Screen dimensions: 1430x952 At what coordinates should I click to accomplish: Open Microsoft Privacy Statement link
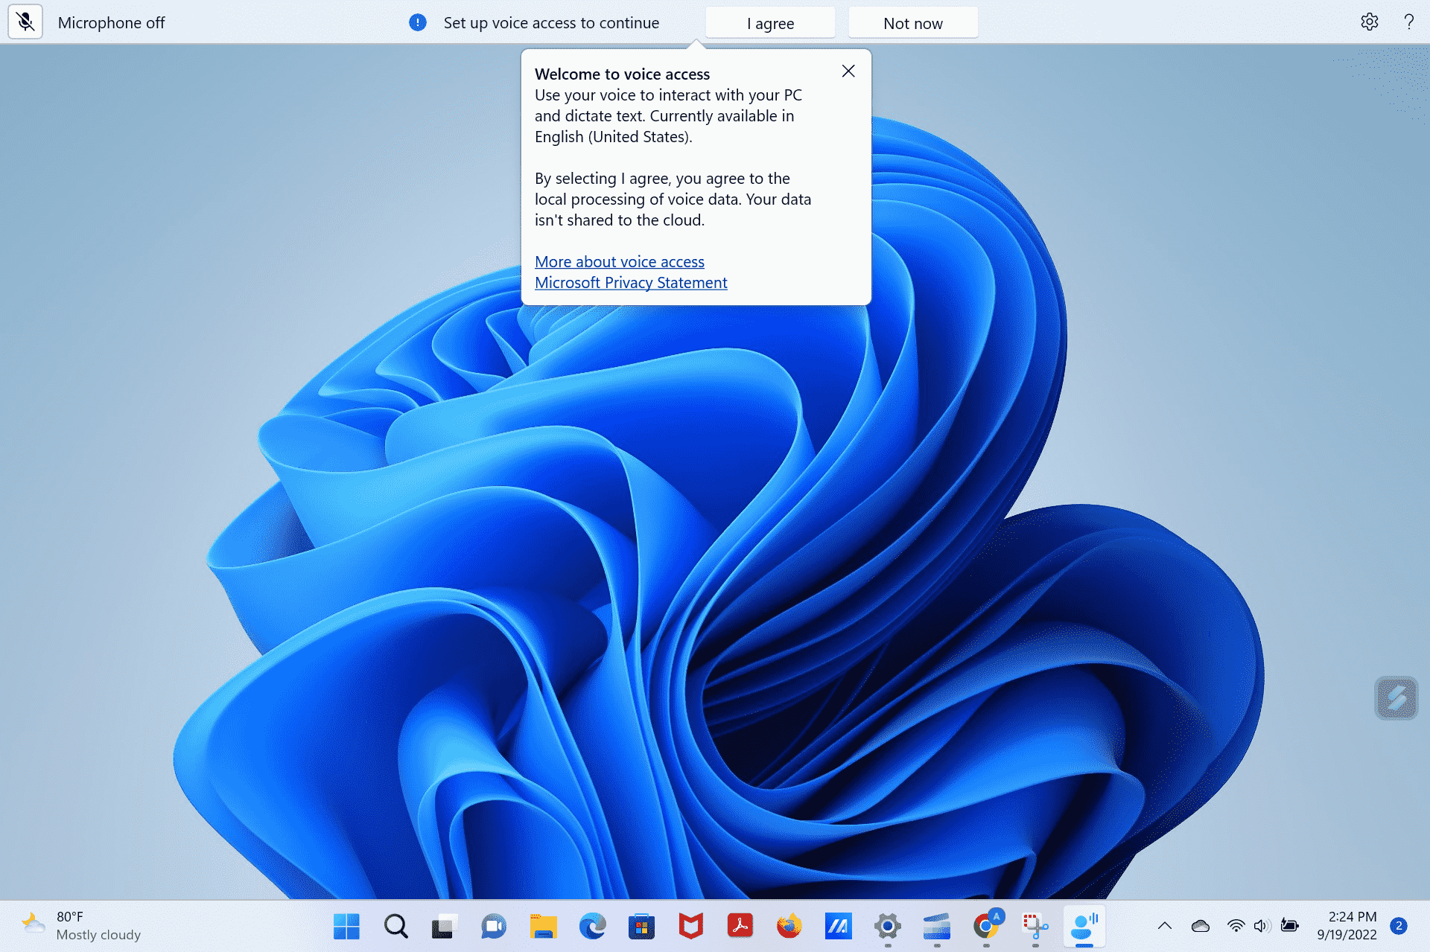point(632,283)
